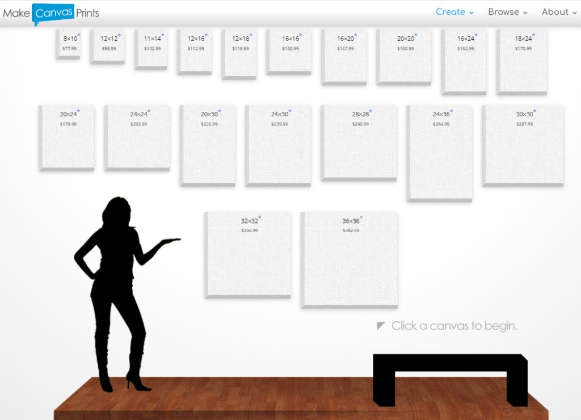This screenshot has width=581, height=420.
Task: Select the 32×32 canvas for $306.99
Action: pos(249,254)
